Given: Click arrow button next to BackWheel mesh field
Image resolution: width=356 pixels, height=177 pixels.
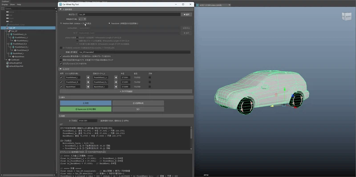Looking at the screenshot, I should 88,87.
